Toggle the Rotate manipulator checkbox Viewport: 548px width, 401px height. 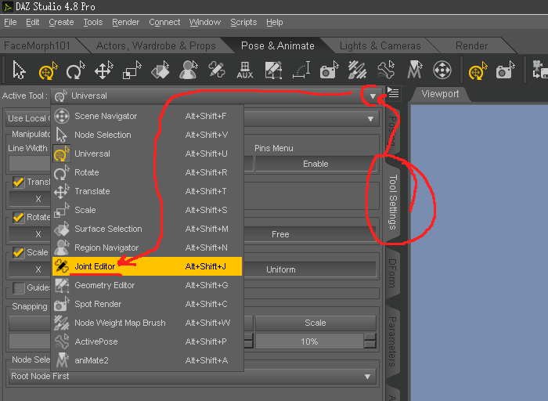click(18, 217)
